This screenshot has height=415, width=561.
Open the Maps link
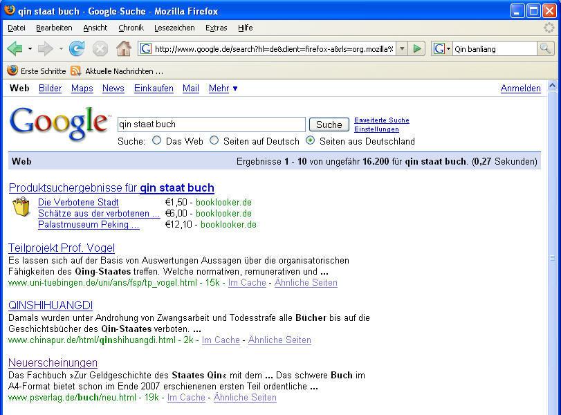tap(82, 89)
